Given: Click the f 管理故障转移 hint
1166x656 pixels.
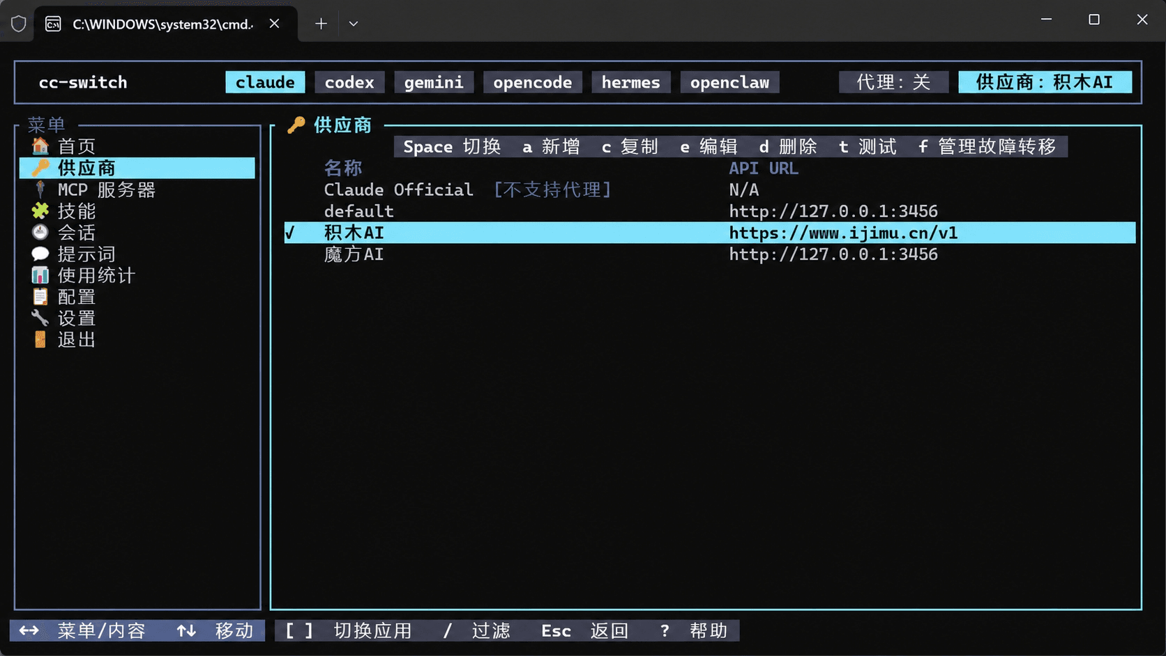Looking at the screenshot, I should [x=987, y=146].
